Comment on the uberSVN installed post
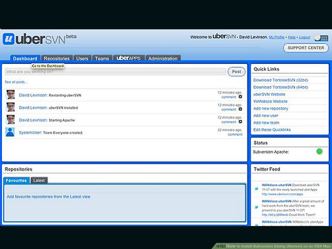Viewport: 332px width, 249px height. [x=229, y=110]
